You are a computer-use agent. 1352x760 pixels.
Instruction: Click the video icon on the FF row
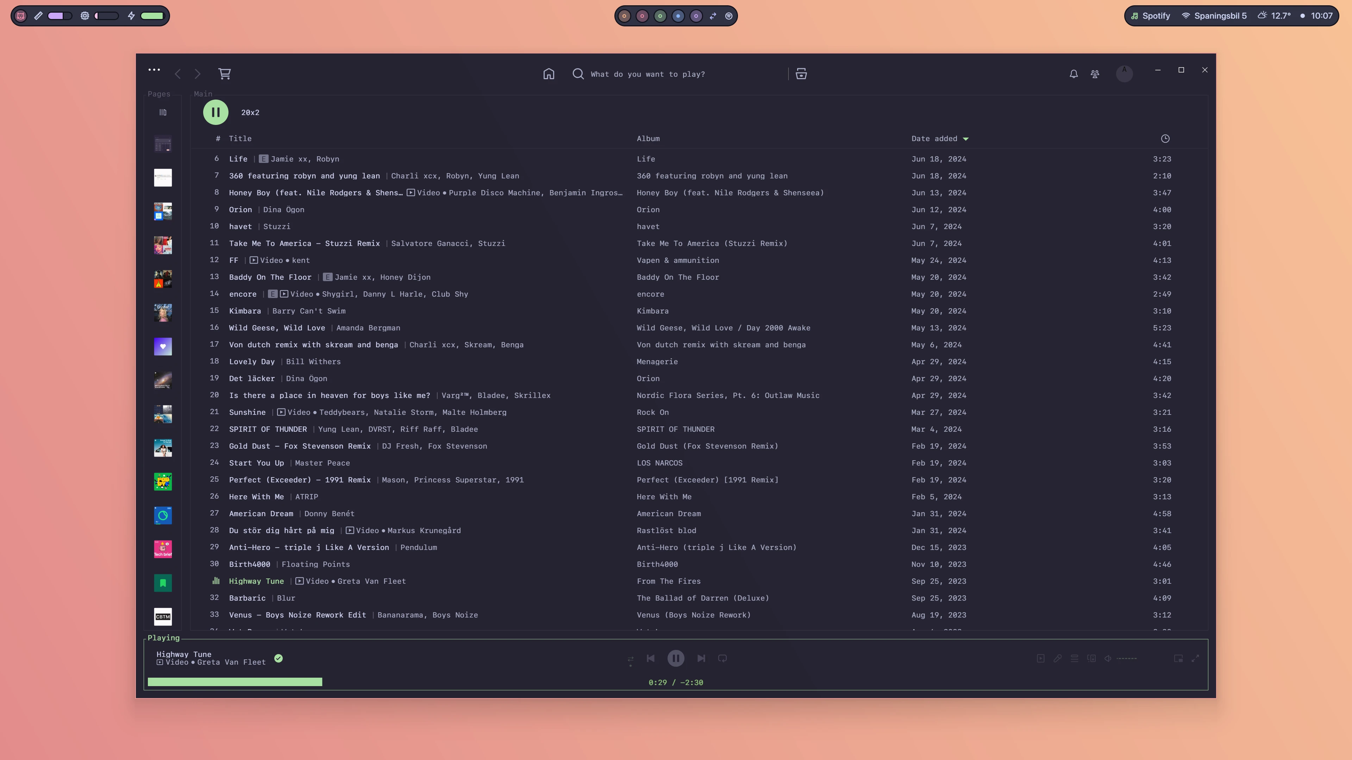[254, 260]
